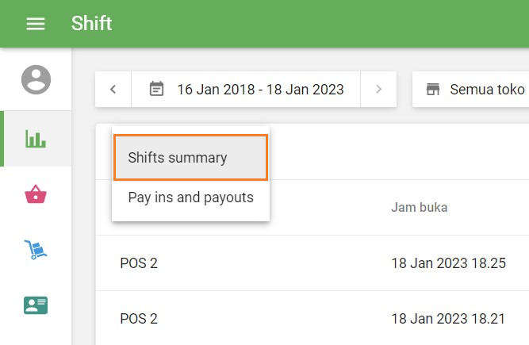Open Customers via the ID card icon

(x=36, y=305)
